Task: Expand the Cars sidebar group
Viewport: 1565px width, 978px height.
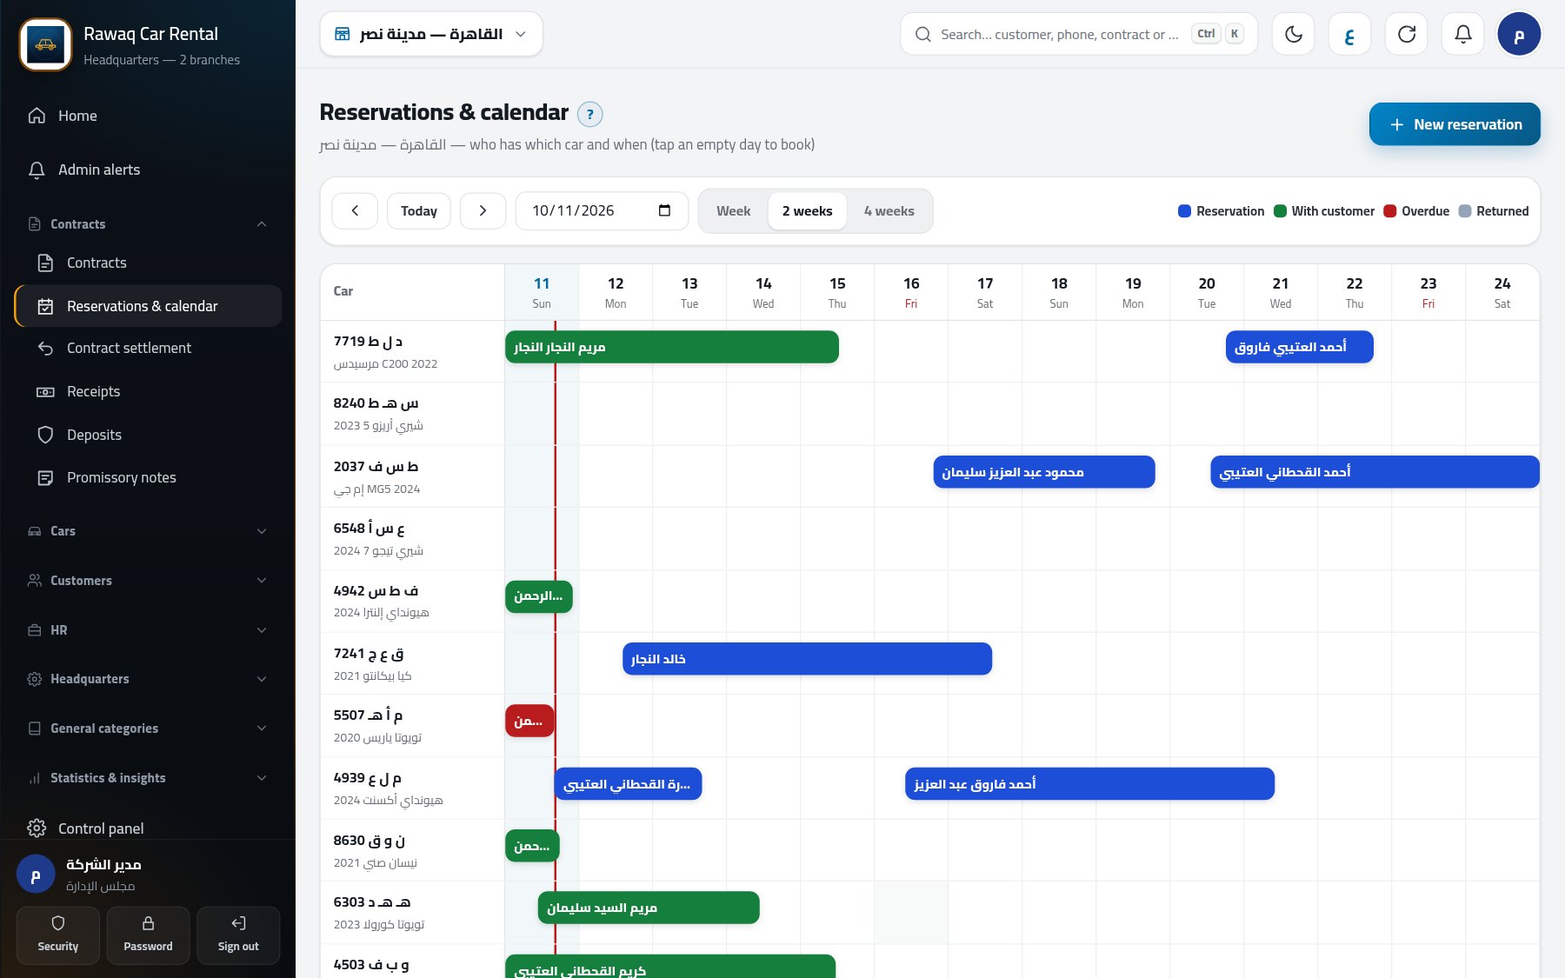Action: click(x=148, y=531)
